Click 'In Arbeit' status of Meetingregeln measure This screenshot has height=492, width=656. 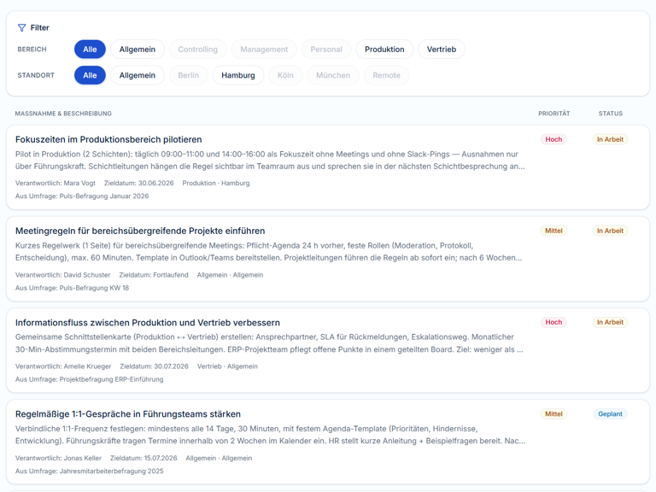tap(610, 231)
